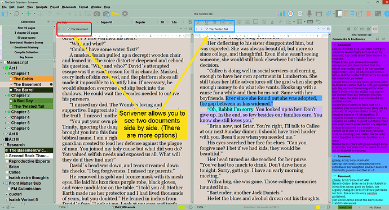Click the text color letter A icon

click(x=272, y=22)
